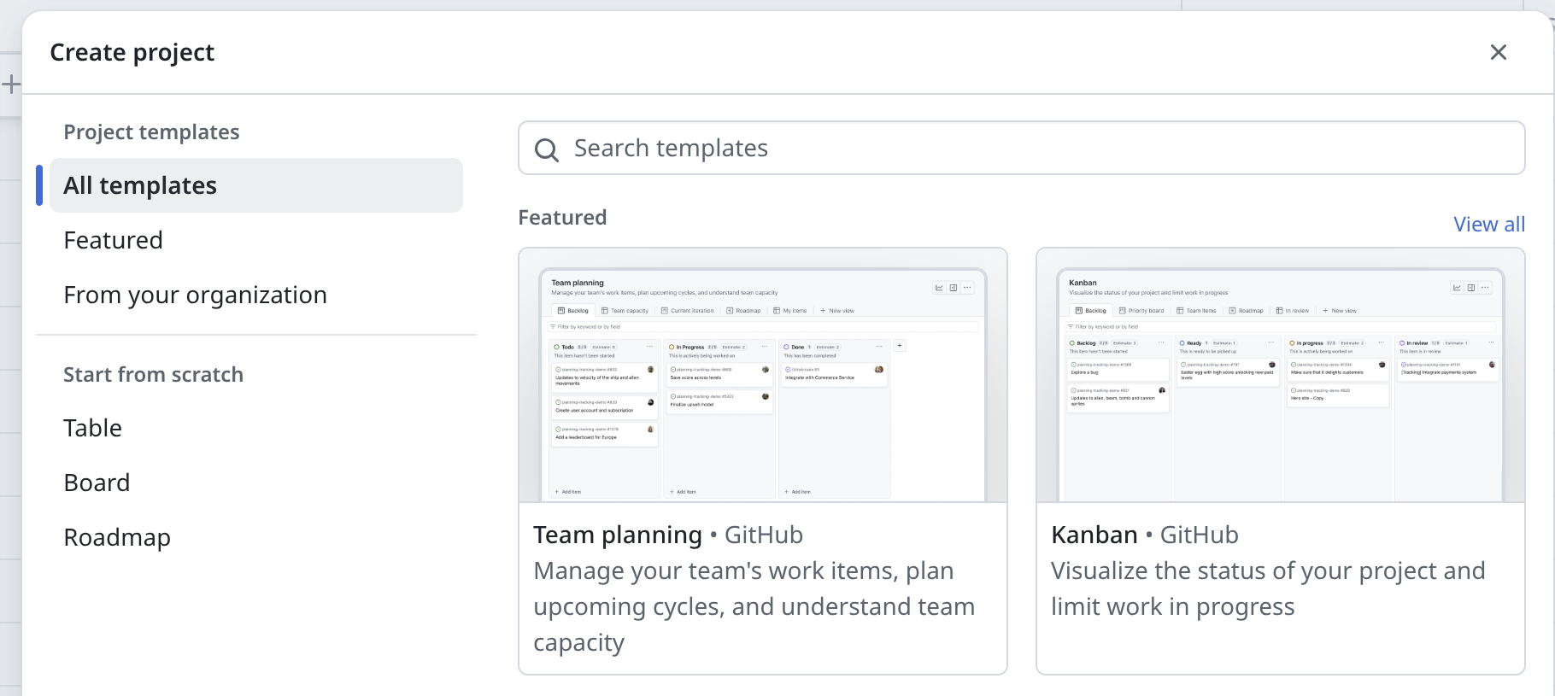This screenshot has width=1555, height=696.
Task: Click three-dot menu icon in Kanban preview
Action: pos(1485,288)
